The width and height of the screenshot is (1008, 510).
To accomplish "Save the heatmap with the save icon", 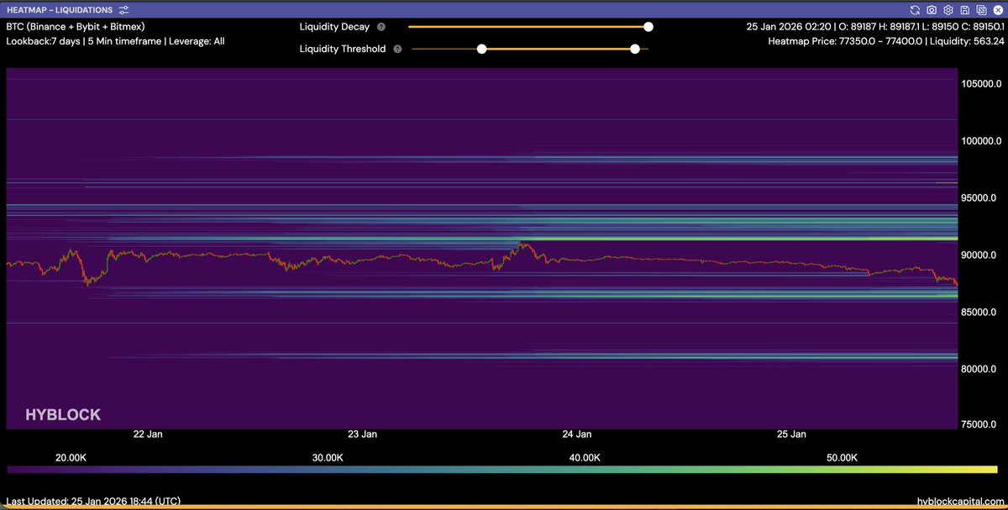I will pyautogui.click(x=965, y=10).
